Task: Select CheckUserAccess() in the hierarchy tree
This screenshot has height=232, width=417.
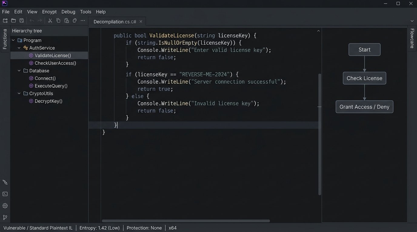Action: 49,63
